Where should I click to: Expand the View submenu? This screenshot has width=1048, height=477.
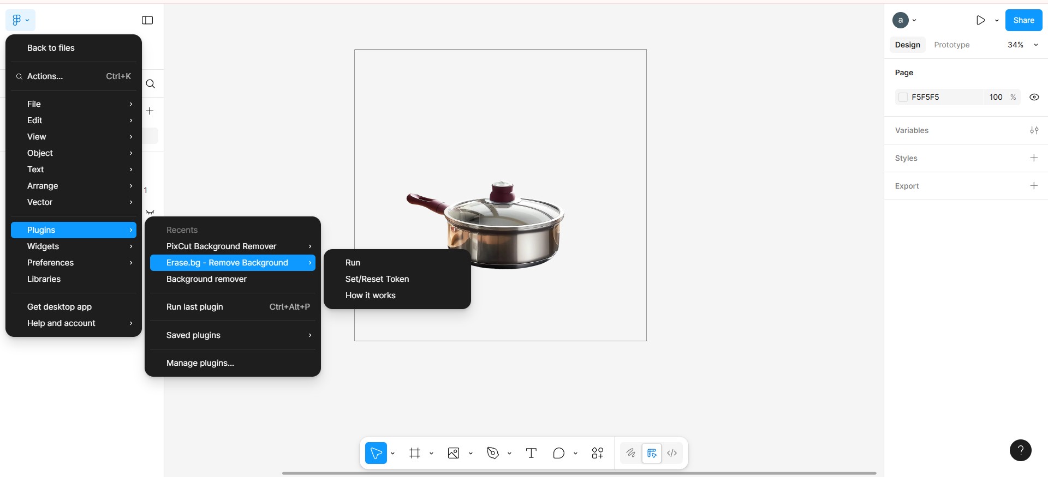74,137
